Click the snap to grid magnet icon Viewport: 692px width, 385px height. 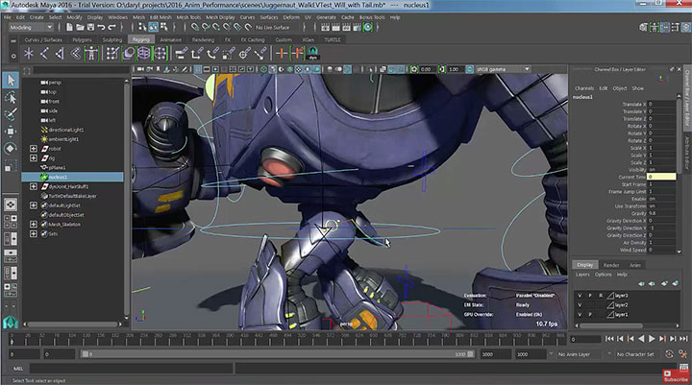click(x=194, y=27)
